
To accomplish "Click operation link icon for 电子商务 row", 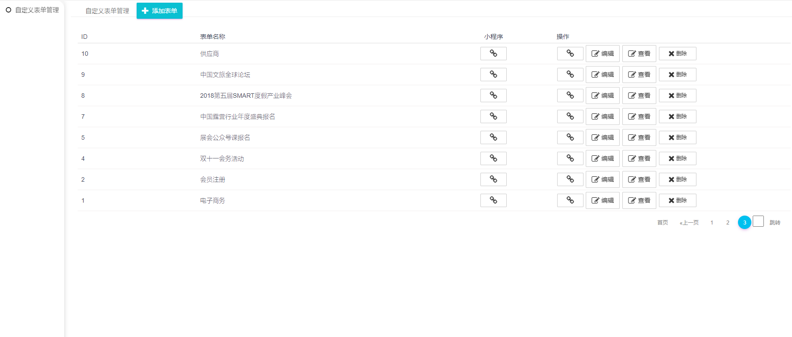I will (x=570, y=200).
